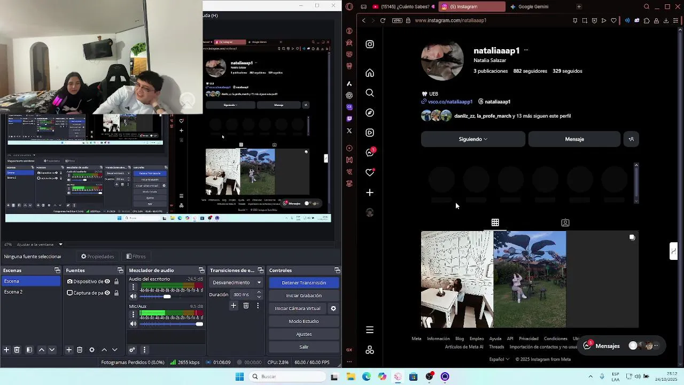Toggle visibility of Dispositivo de source

(x=107, y=281)
